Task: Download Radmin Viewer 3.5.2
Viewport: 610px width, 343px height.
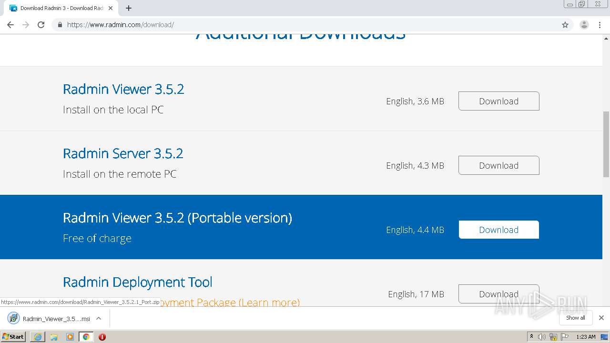Action: 498,101
